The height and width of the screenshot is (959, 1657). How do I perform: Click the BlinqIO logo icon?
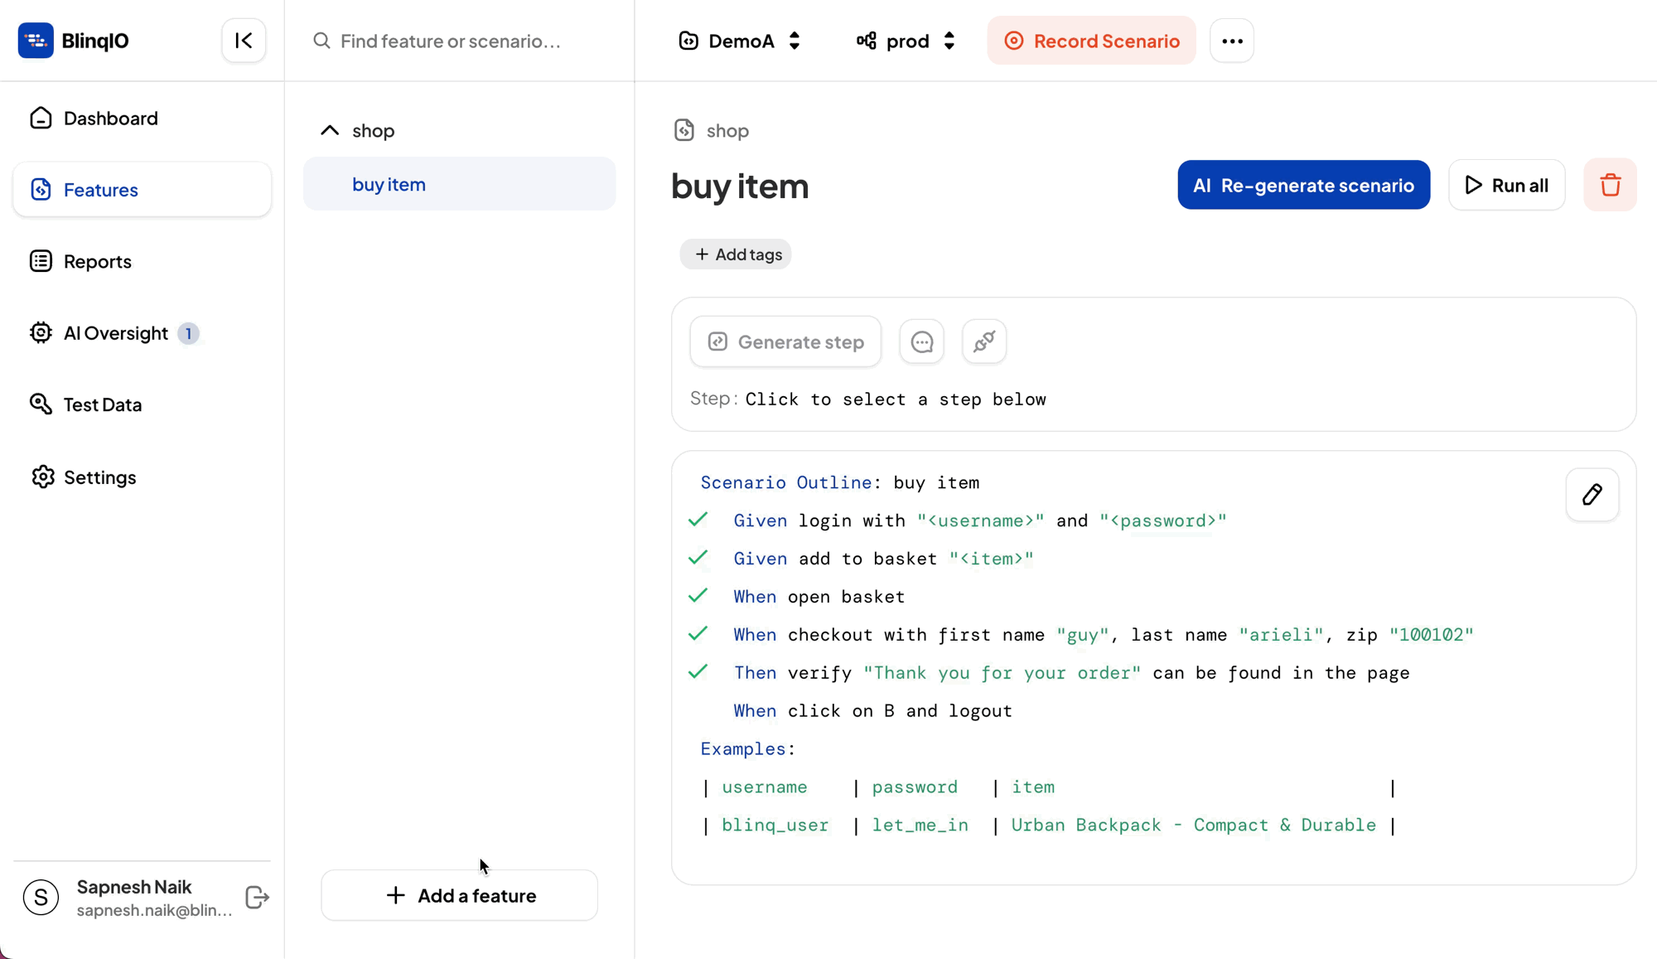click(x=36, y=41)
